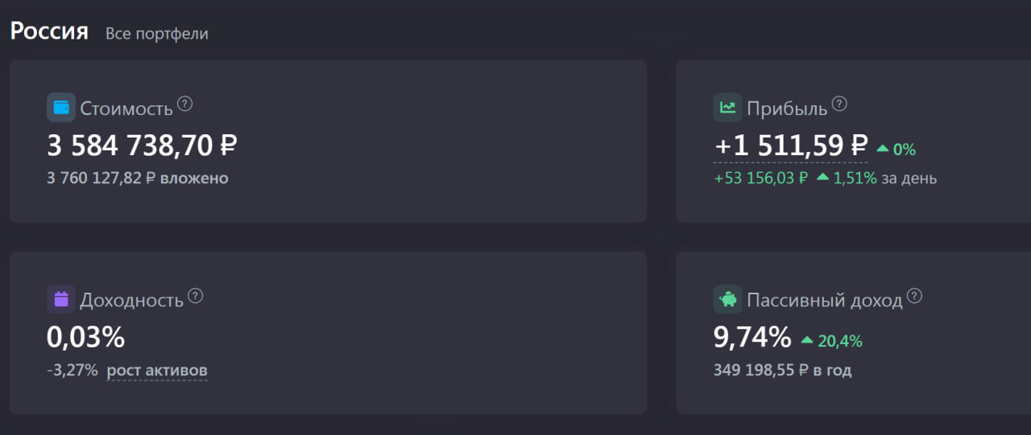Click the portfolio value 3 584 738,70 ₽
Screen dimensions: 1031x435
pyautogui.click(x=142, y=146)
